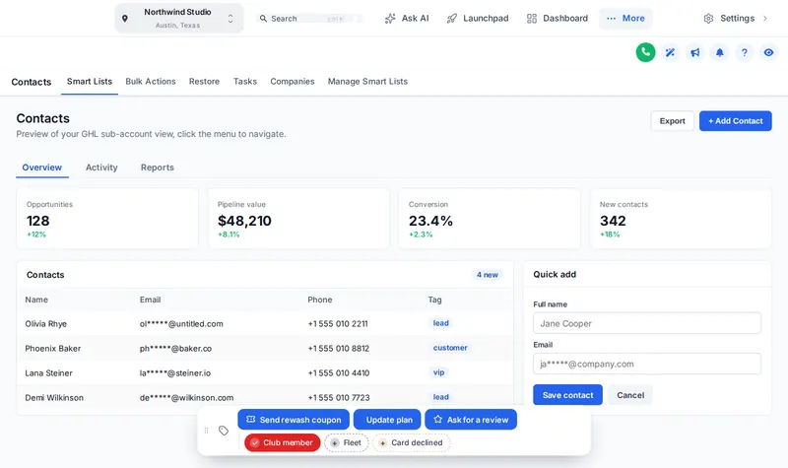Click the Settings gear icon
This screenshot has width=788, height=468.
click(x=708, y=18)
